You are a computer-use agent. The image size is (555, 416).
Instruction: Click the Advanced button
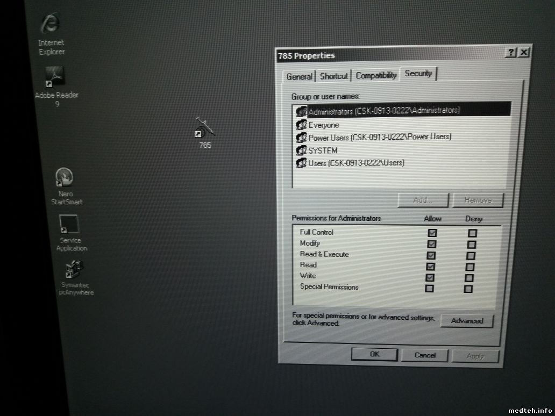pos(466,321)
